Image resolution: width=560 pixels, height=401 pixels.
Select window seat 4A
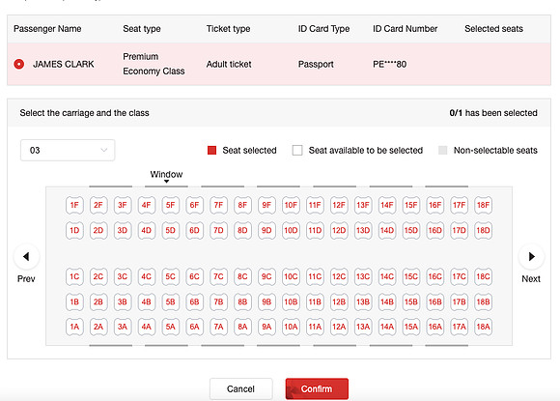[147, 327]
